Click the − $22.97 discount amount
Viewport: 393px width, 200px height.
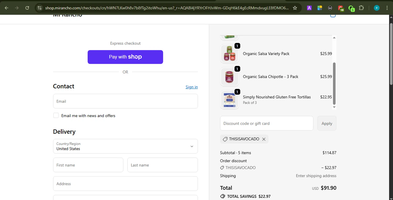(x=329, y=168)
